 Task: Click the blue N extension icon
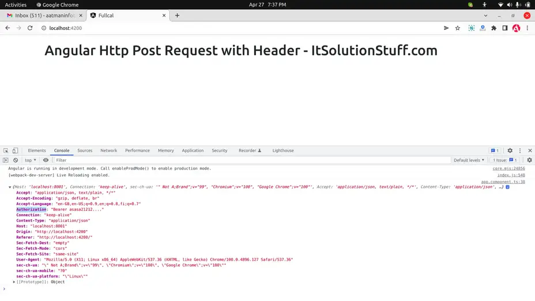pos(471,28)
